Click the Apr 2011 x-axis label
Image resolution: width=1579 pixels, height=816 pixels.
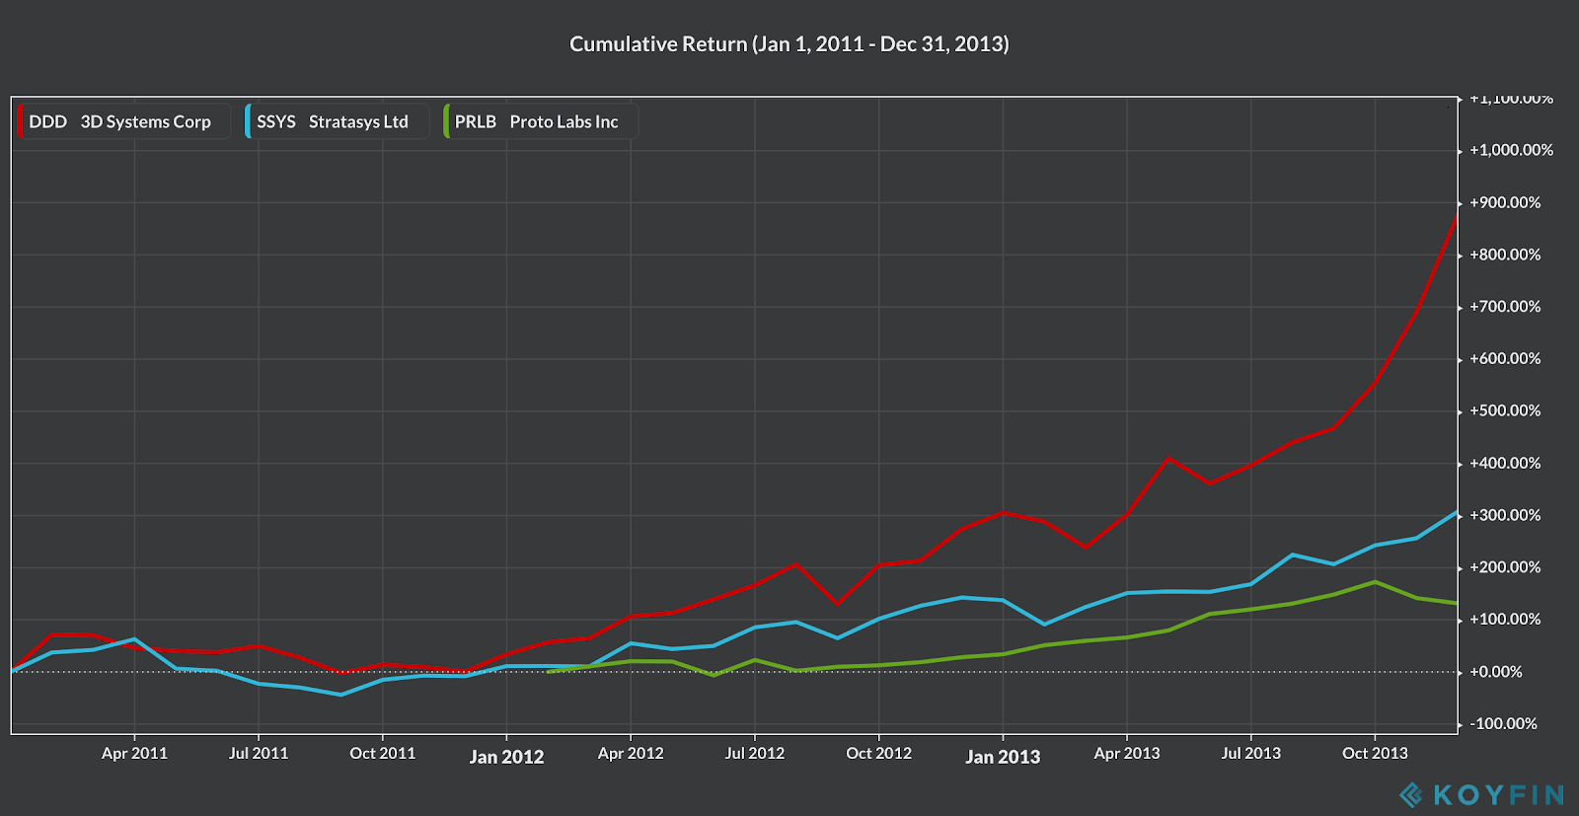pyautogui.click(x=134, y=753)
